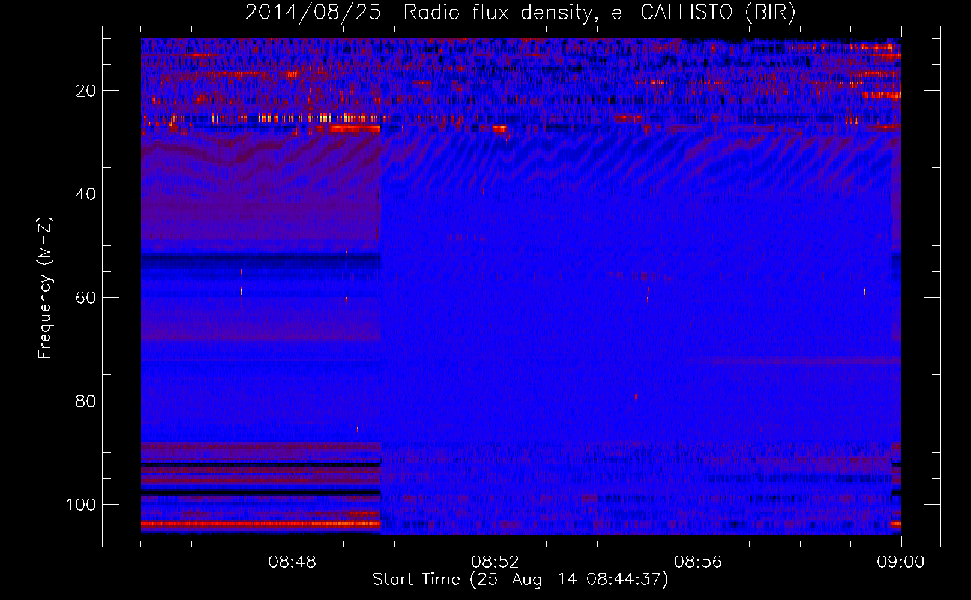Click the small red spot near 80 MHz

coord(636,397)
